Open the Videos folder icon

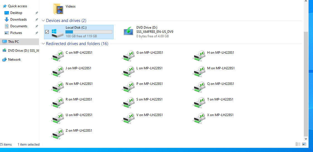click(58, 9)
